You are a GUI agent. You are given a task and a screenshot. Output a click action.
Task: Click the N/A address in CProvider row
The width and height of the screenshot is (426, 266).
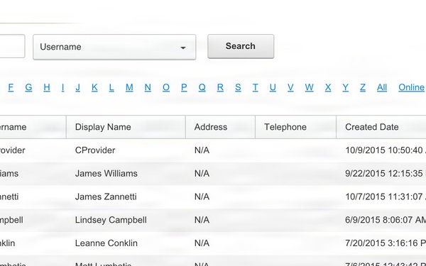(202, 150)
